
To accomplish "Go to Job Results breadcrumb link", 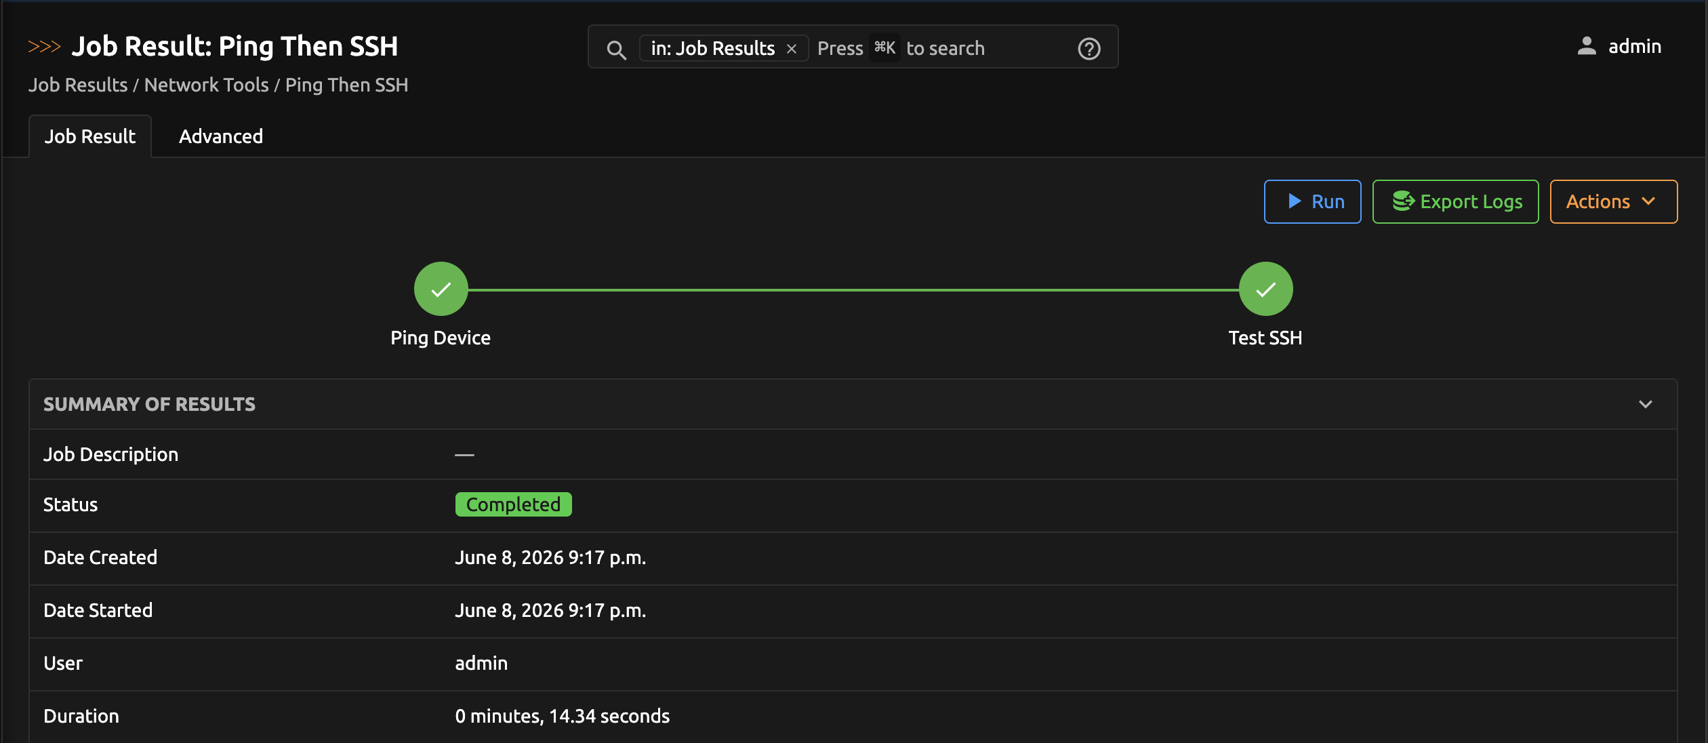I will [78, 85].
